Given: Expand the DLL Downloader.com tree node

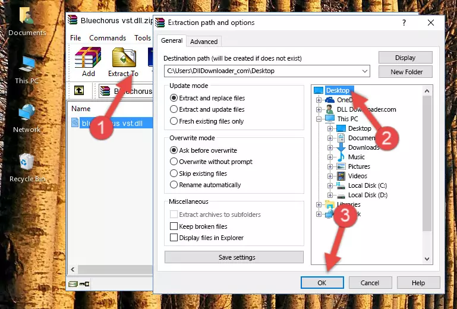Looking at the screenshot, I should 319,109.
